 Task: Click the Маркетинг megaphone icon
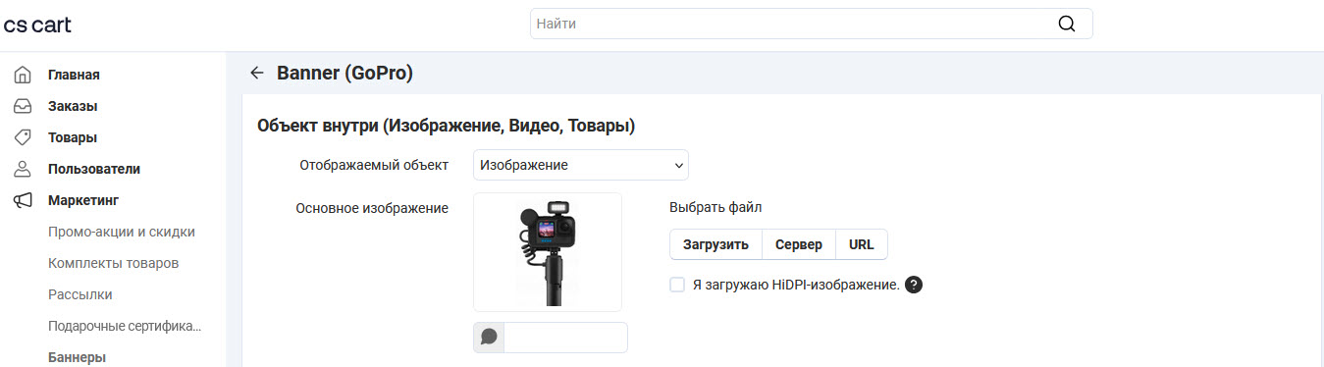coord(23,200)
